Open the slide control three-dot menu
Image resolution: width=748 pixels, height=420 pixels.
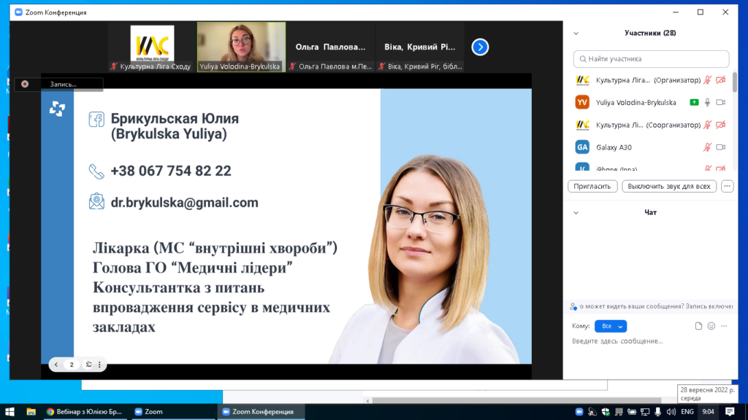coord(99,365)
